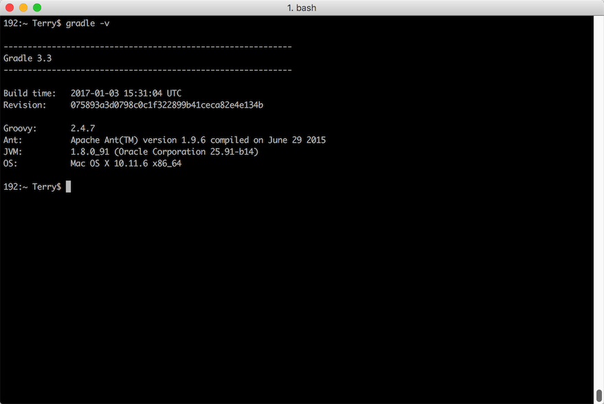Click the Groovy version '2.4.7'
This screenshot has height=404, width=604.
click(x=83, y=128)
